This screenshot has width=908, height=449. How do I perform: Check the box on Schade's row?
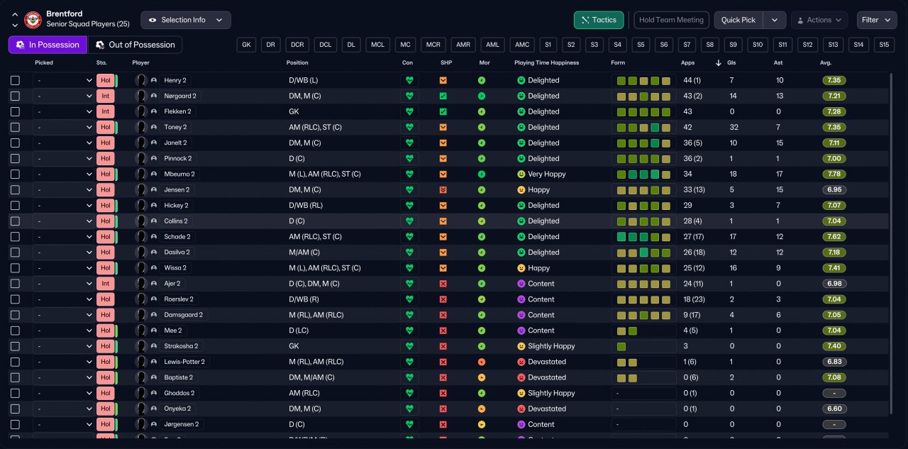coord(16,237)
